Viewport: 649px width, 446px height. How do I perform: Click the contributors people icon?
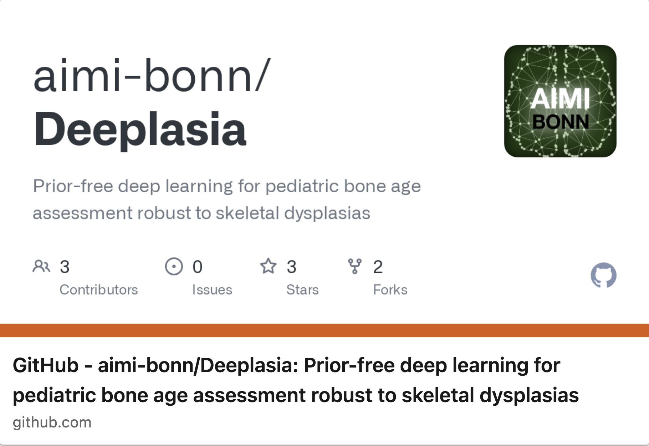[x=41, y=266]
